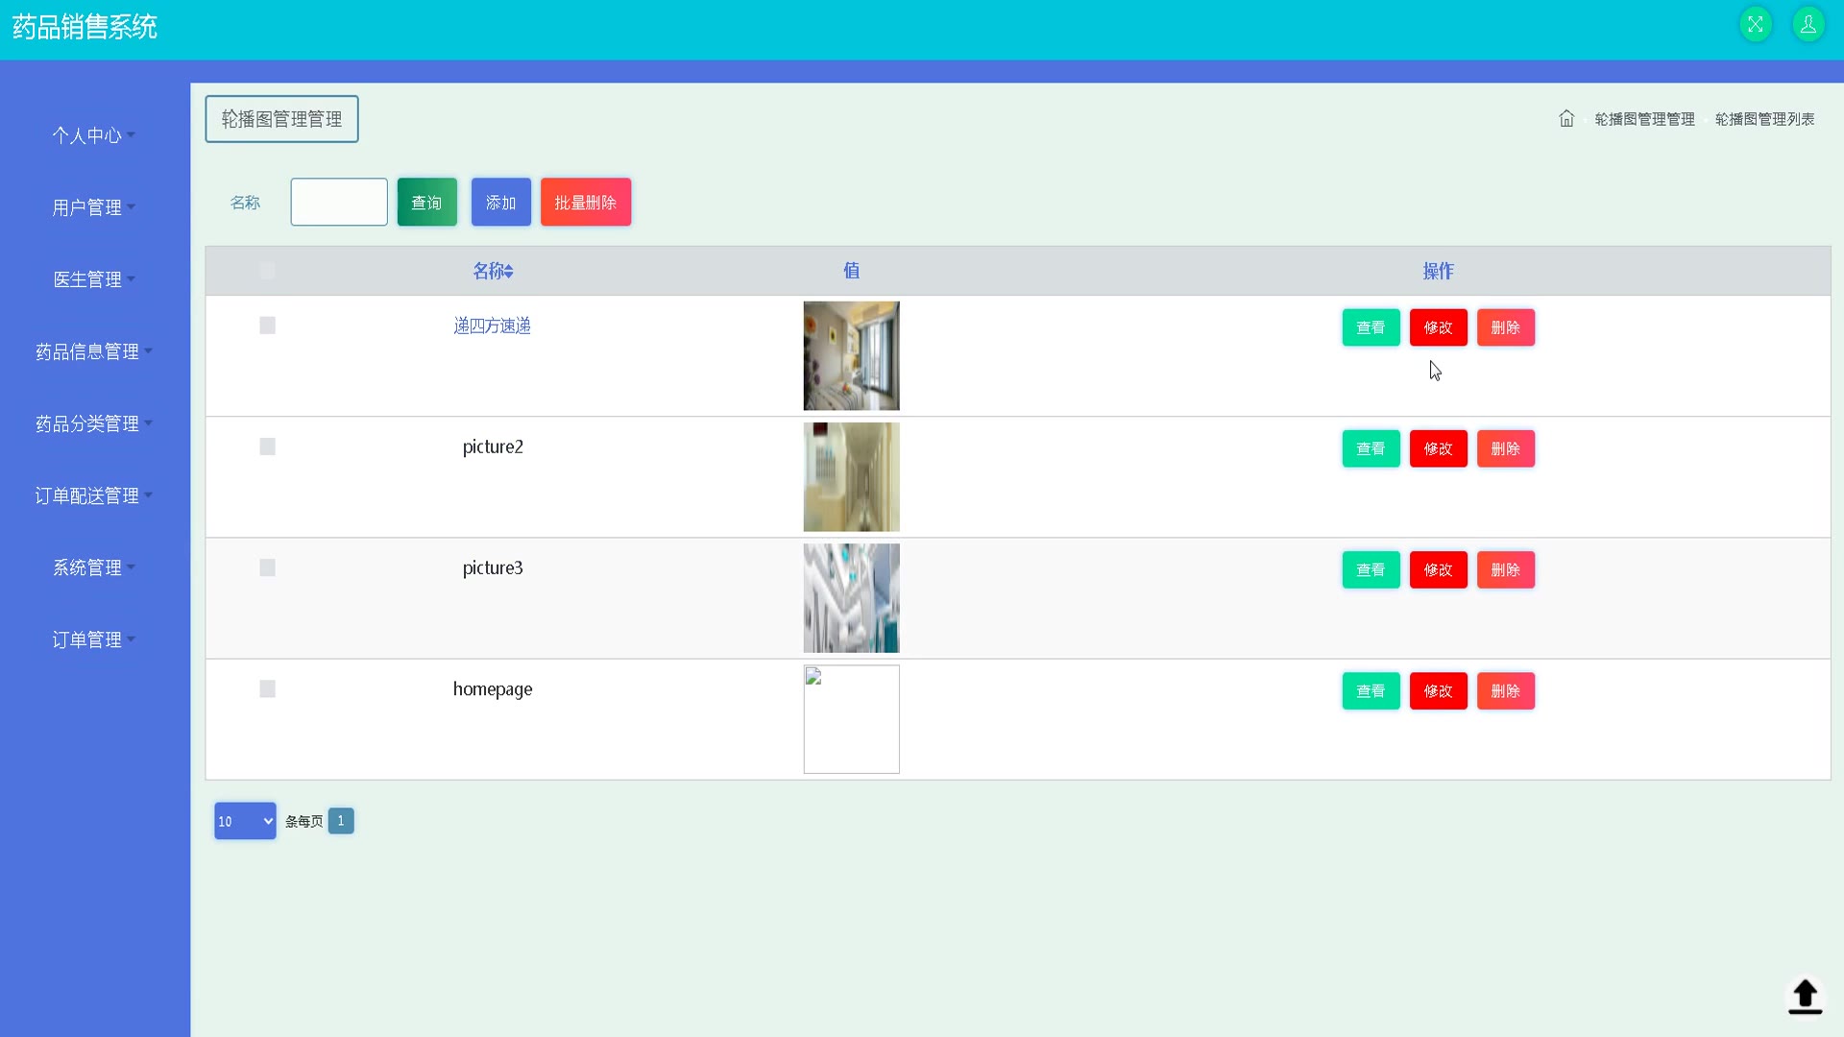Expand 个人中心 sidebar menu
Viewport: 1844px width, 1037px height.
point(93,135)
